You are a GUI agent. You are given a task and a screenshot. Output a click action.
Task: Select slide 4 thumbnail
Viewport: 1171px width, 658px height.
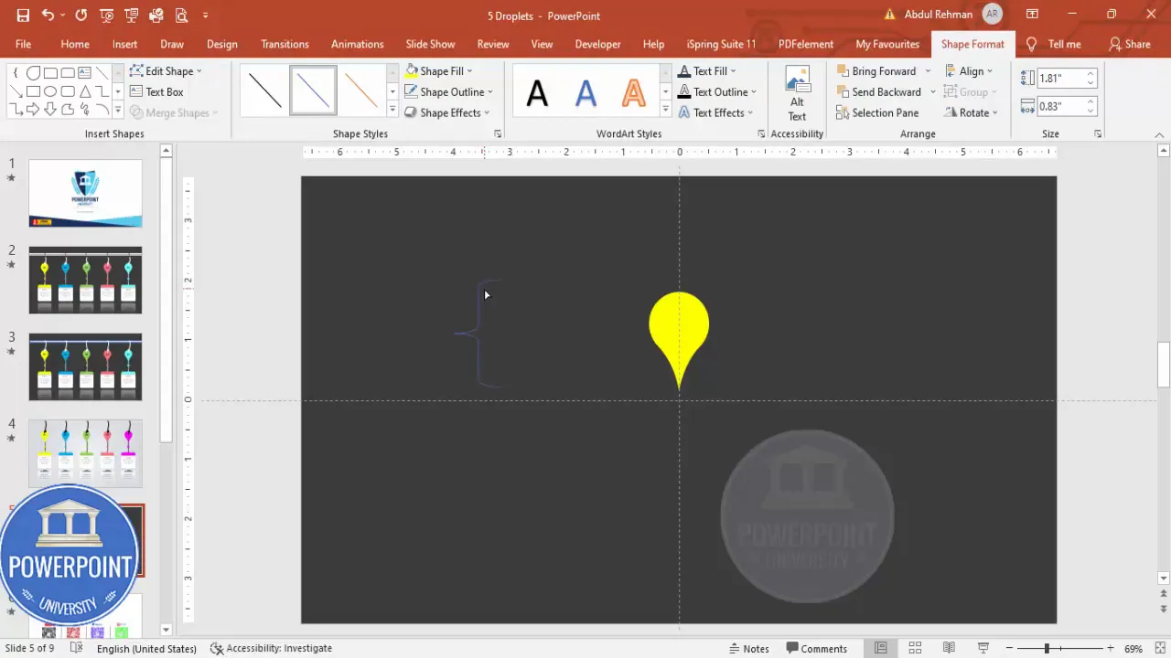(x=85, y=453)
